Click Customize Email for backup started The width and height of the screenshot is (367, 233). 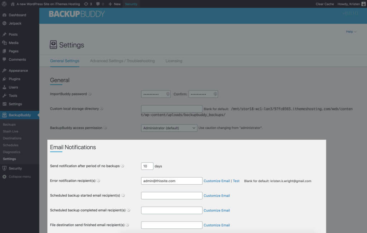(x=217, y=196)
